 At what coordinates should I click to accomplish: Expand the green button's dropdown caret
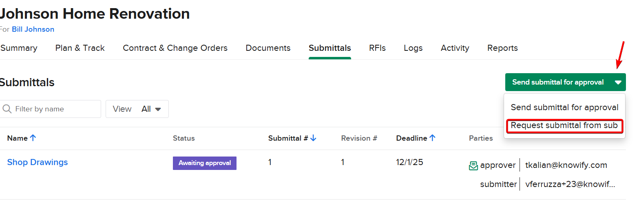(x=618, y=82)
